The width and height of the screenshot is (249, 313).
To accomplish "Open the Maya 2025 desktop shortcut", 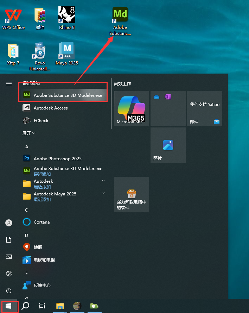I will (x=67, y=54).
